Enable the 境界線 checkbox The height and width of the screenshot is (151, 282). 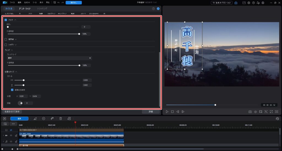[6, 39]
